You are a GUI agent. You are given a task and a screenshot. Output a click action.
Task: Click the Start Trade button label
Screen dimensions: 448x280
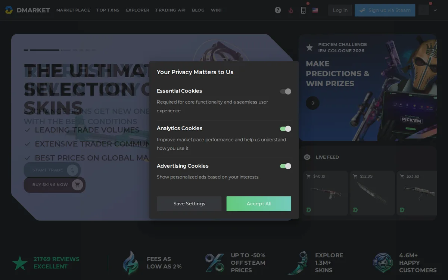pos(48,170)
